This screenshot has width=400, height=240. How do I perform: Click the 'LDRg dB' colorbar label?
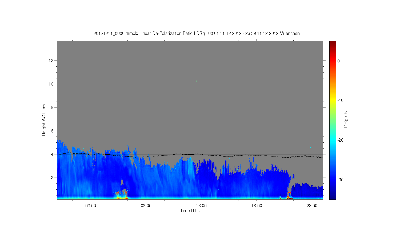[346, 121]
